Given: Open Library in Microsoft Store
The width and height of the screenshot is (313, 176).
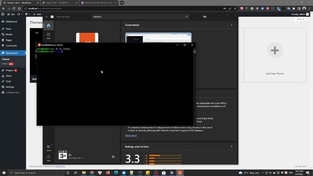Looking at the screenshot, I should [x=48, y=148].
